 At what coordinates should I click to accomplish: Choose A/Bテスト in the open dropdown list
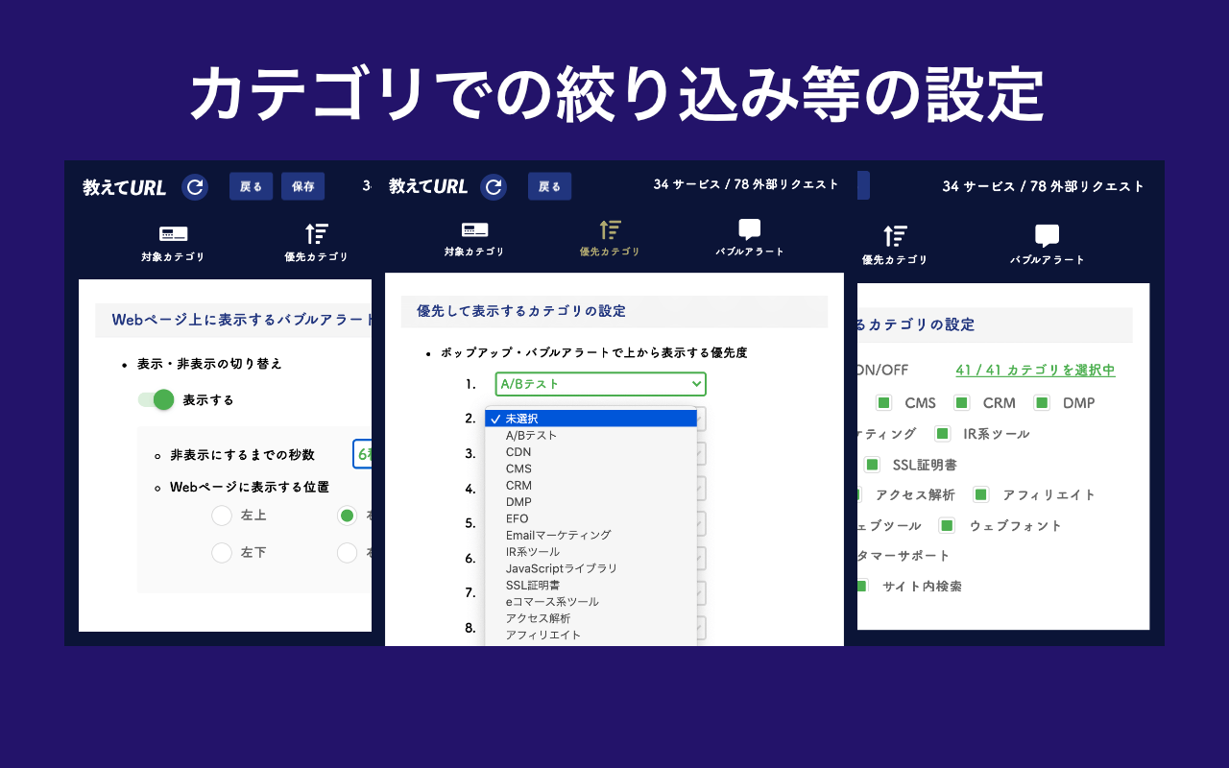[x=591, y=436]
